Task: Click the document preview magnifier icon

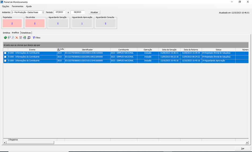Action: click(x=13, y=38)
